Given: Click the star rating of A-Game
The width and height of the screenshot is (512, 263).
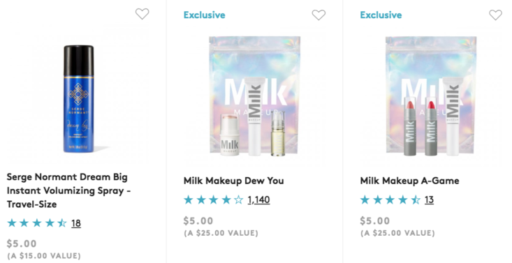Looking at the screenshot, I should (x=390, y=200).
